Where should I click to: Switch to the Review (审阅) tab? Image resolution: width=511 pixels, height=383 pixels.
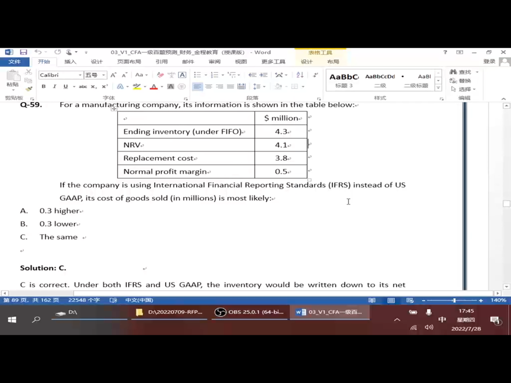point(215,62)
